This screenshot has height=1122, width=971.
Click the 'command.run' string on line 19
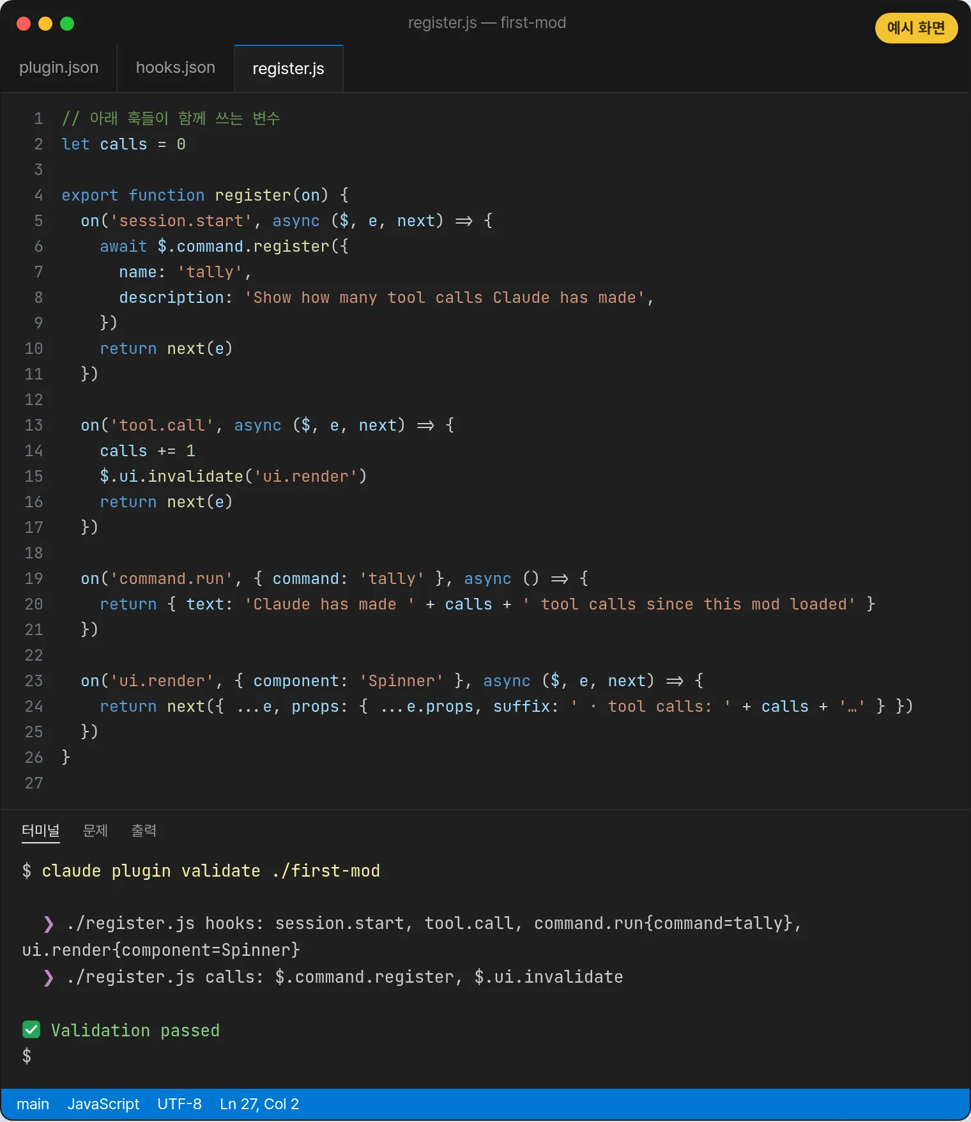click(171, 579)
